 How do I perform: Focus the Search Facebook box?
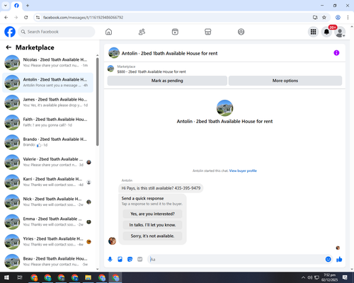tap(57, 32)
